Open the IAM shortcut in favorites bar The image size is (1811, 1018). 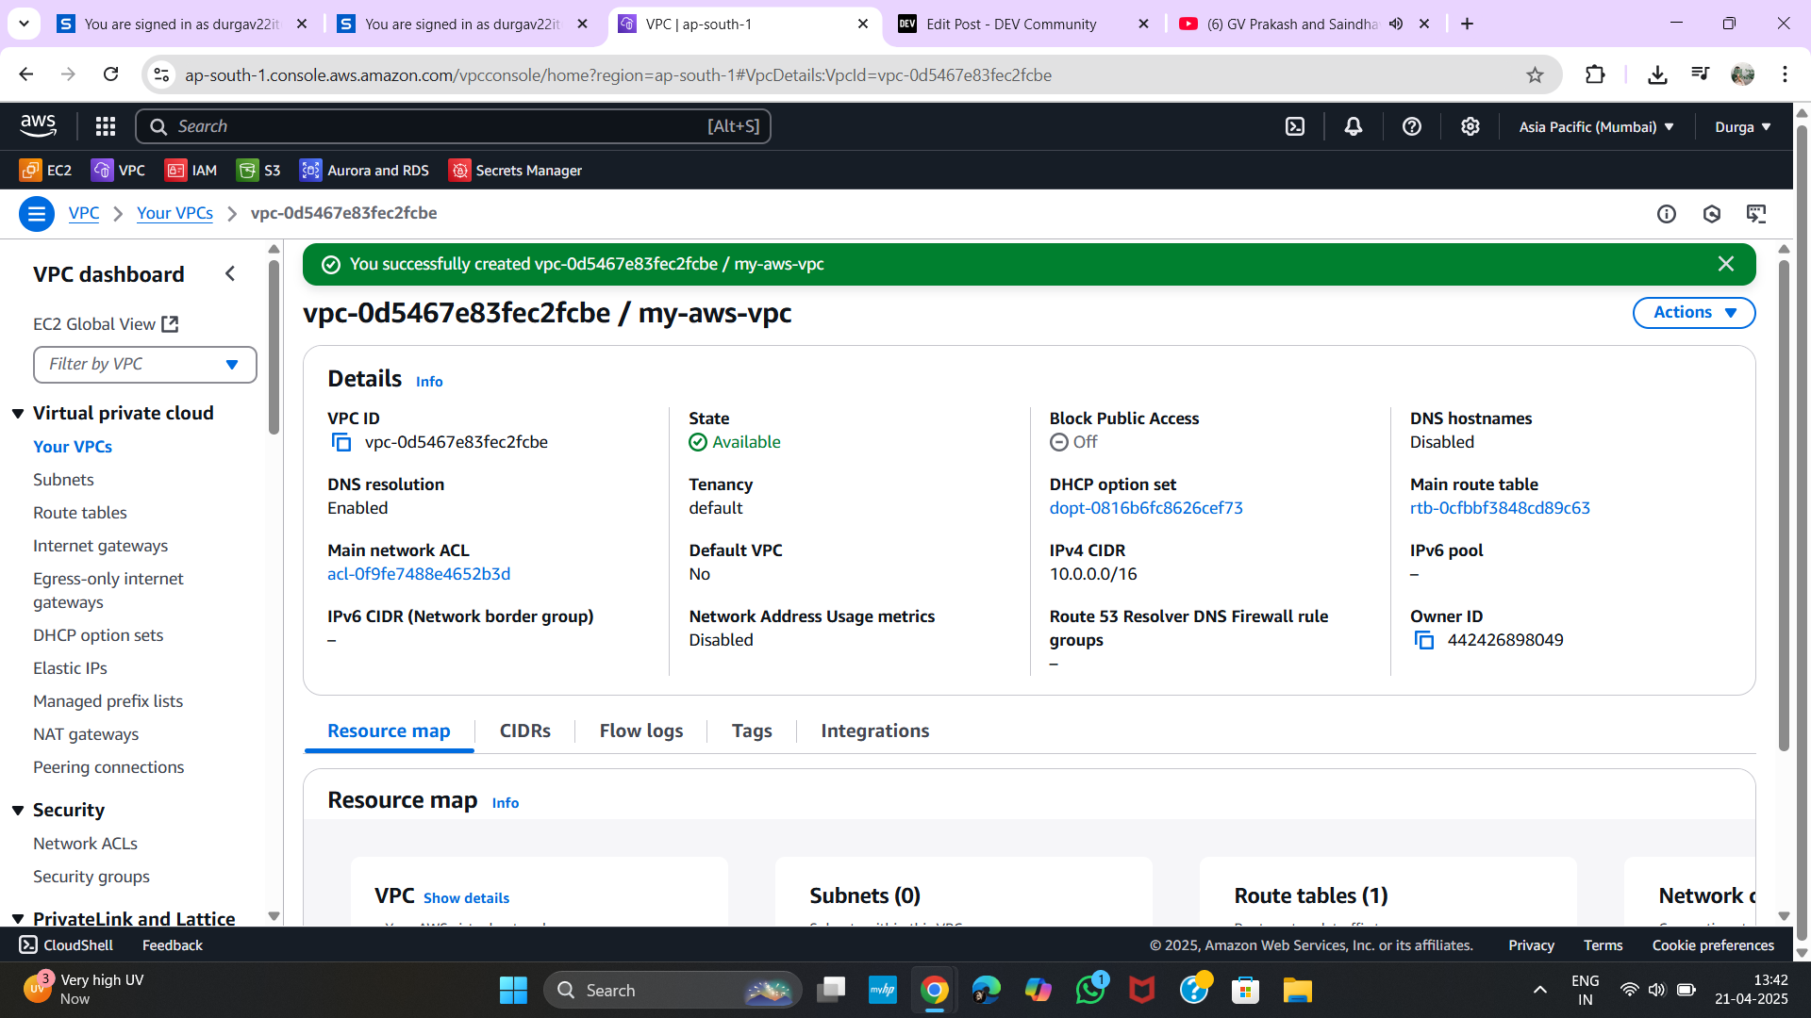191,170
